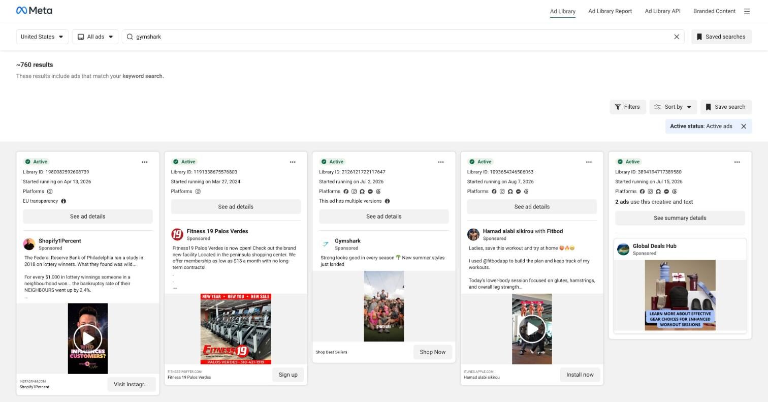Open the Ad Library tab
The height and width of the screenshot is (402, 768).
coord(563,11)
